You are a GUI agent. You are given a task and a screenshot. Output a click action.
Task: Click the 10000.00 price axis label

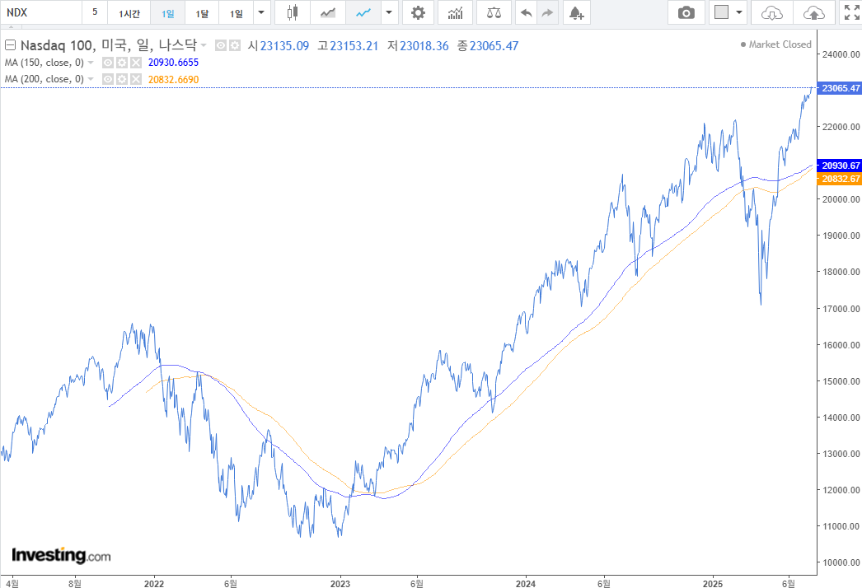(841, 562)
